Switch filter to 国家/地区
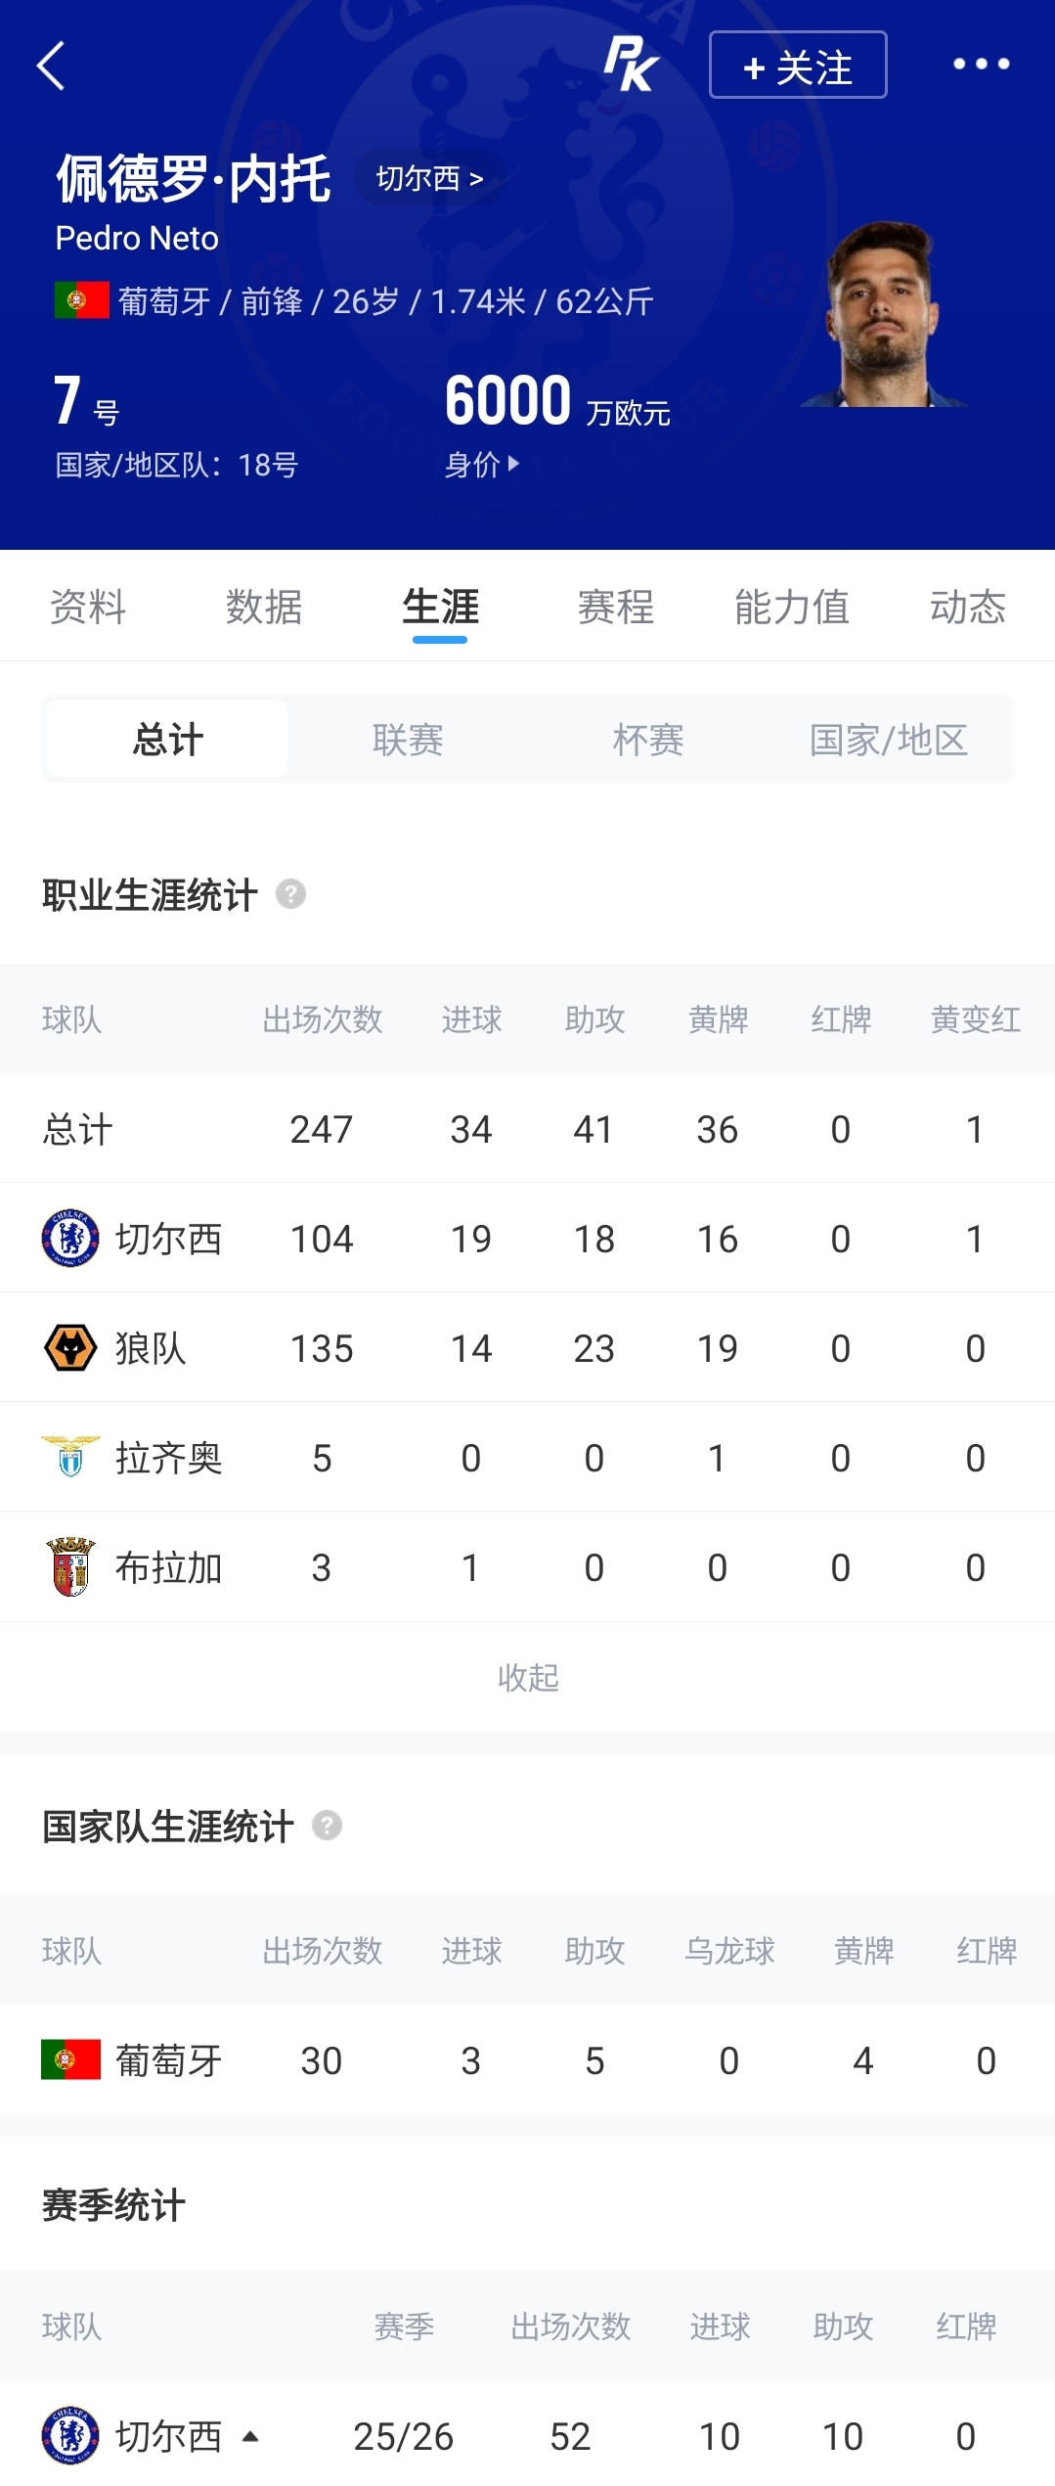1055x2486 pixels. [888, 740]
